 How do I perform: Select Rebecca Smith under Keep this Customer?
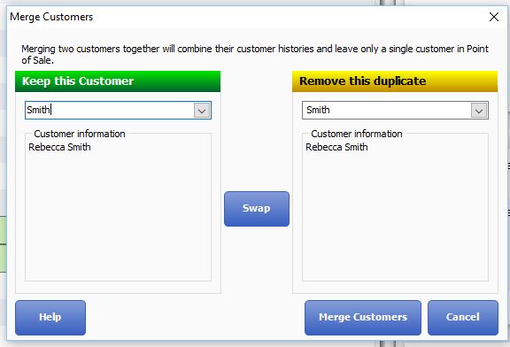coord(59,147)
